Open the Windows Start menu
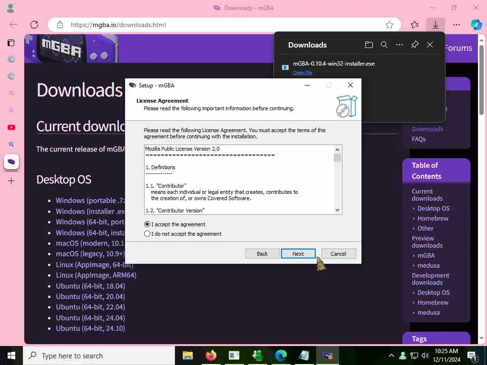487x365 pixels. [11, 355]
